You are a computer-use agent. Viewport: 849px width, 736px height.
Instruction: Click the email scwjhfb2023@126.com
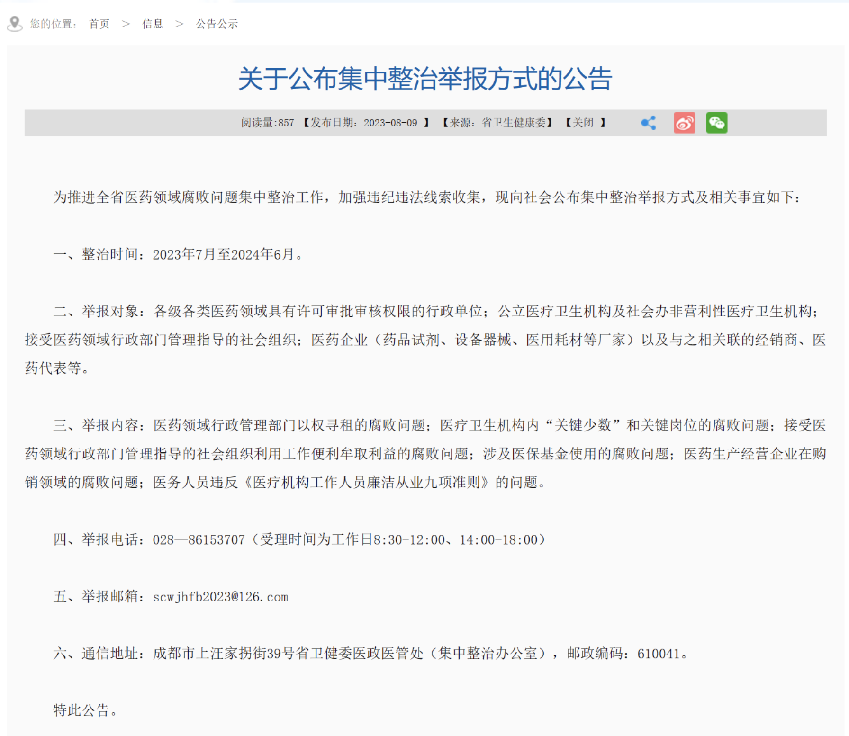click(220, 597)
